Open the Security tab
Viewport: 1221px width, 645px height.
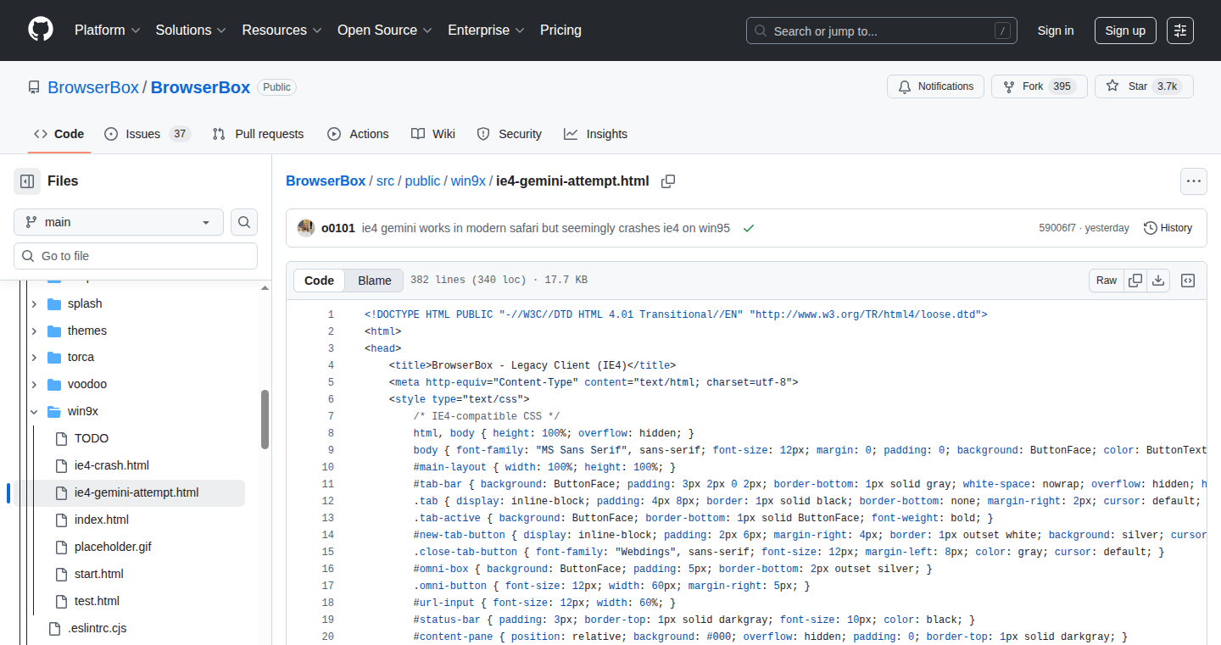pyautogui.click(x=510, y=134)
